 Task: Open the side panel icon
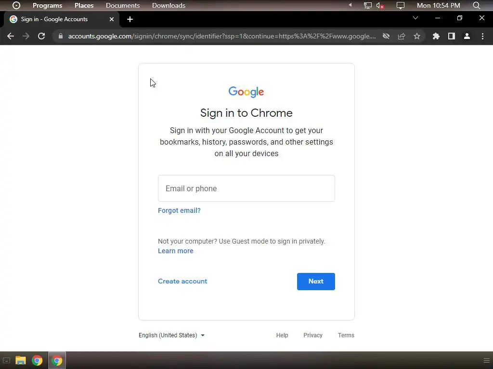pos(452,36)
